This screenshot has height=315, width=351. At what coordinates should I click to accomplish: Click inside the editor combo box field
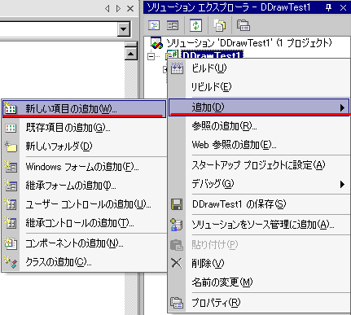(x=59, y=28)
